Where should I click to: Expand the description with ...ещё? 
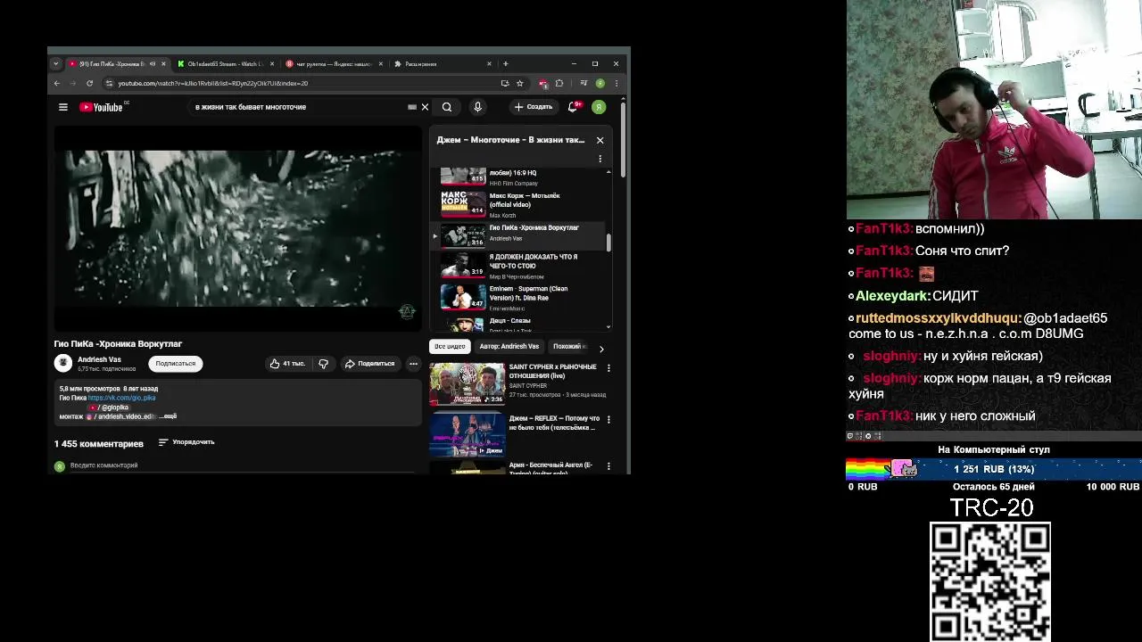pos(169,416)
